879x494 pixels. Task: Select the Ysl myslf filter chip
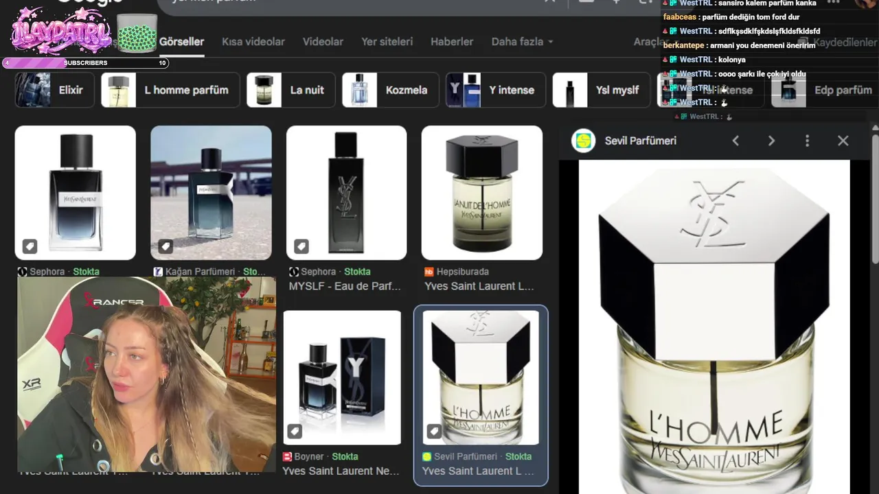pos(602,90)
